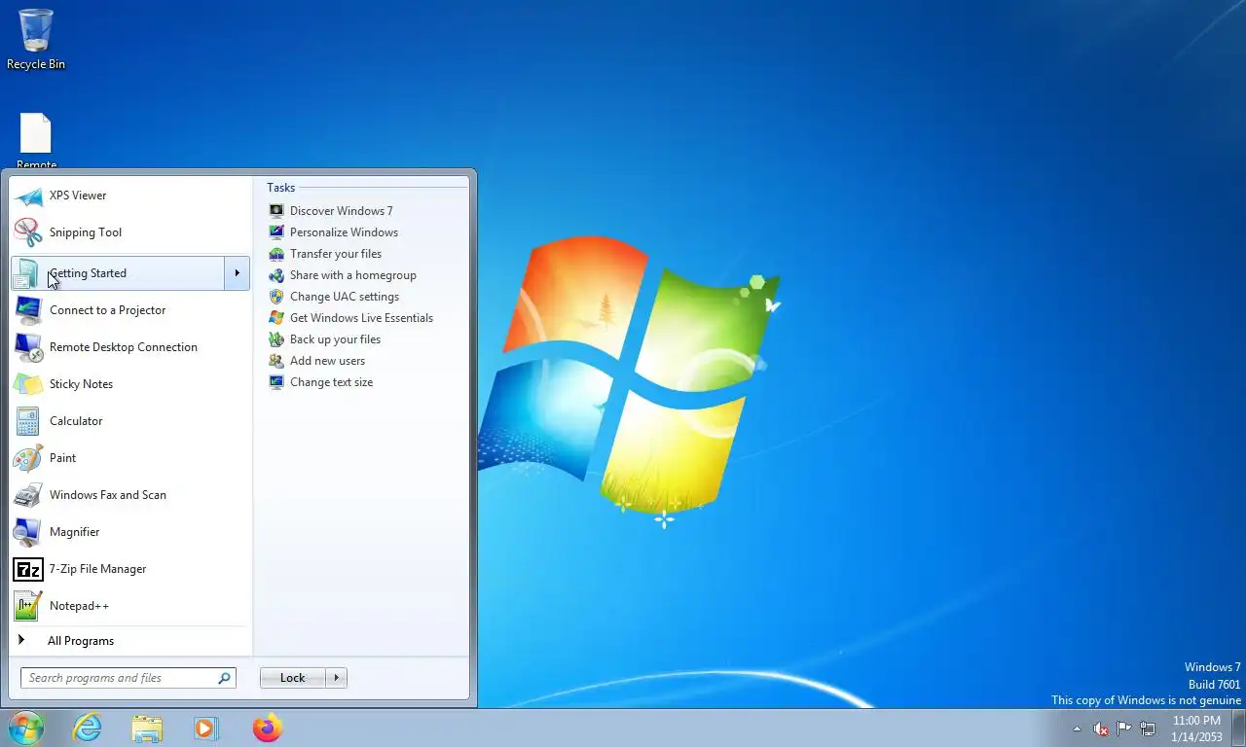Click Notepad++ label

[x=79, y=606]
